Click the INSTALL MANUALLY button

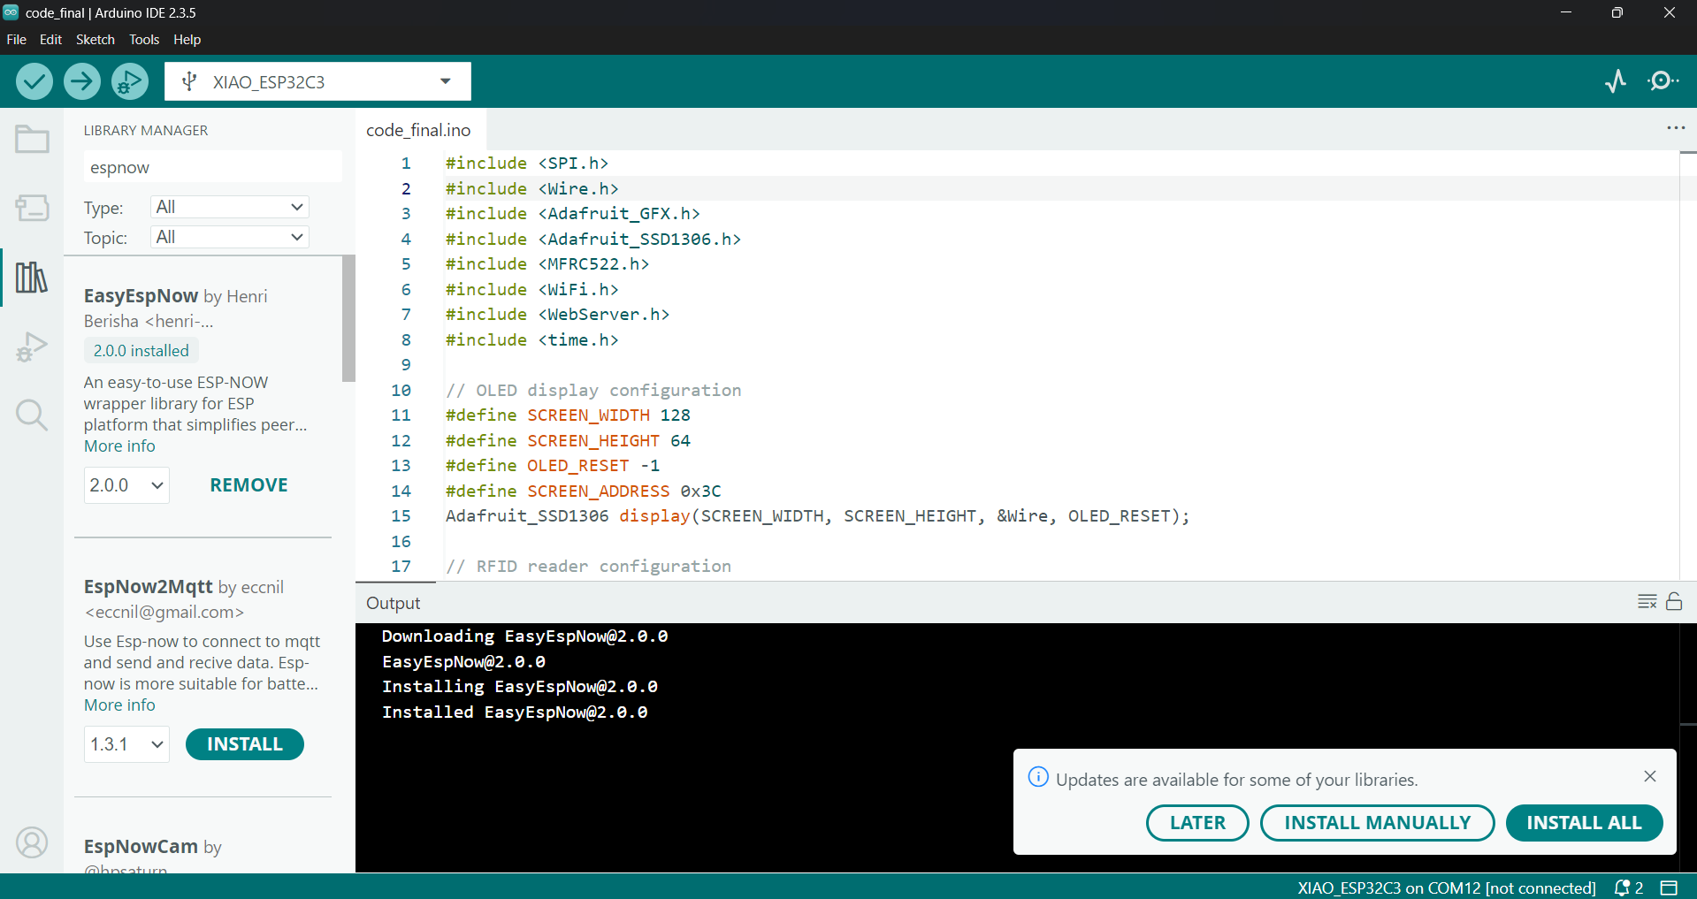(1377, 823)
